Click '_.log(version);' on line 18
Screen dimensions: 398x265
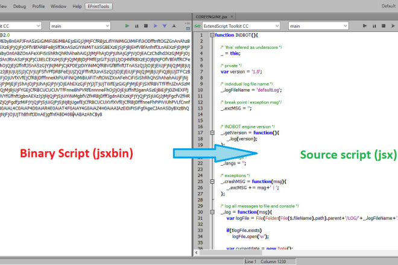(242, 139)
